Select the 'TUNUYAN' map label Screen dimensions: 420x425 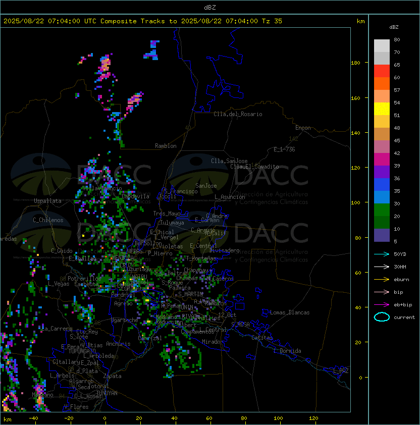(x=107, y=393)
